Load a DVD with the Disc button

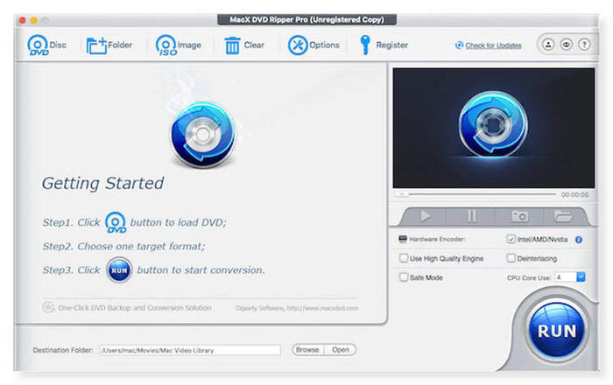[x=46, y=45]
